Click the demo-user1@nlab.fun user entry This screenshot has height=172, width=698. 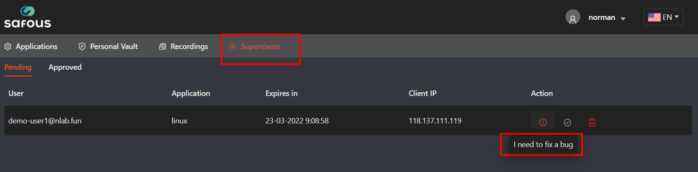click(45, 121)
